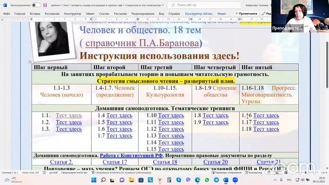Switch to the Рецензирование tab
The image size is (329, 185).
(143, 14)
